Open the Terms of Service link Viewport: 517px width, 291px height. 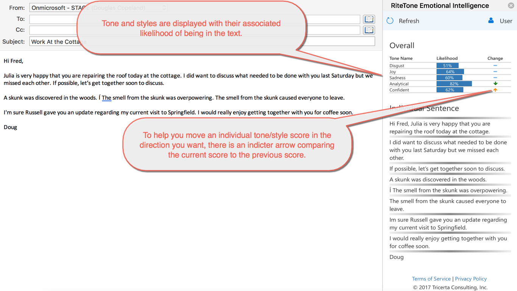(x=431, y=278)
